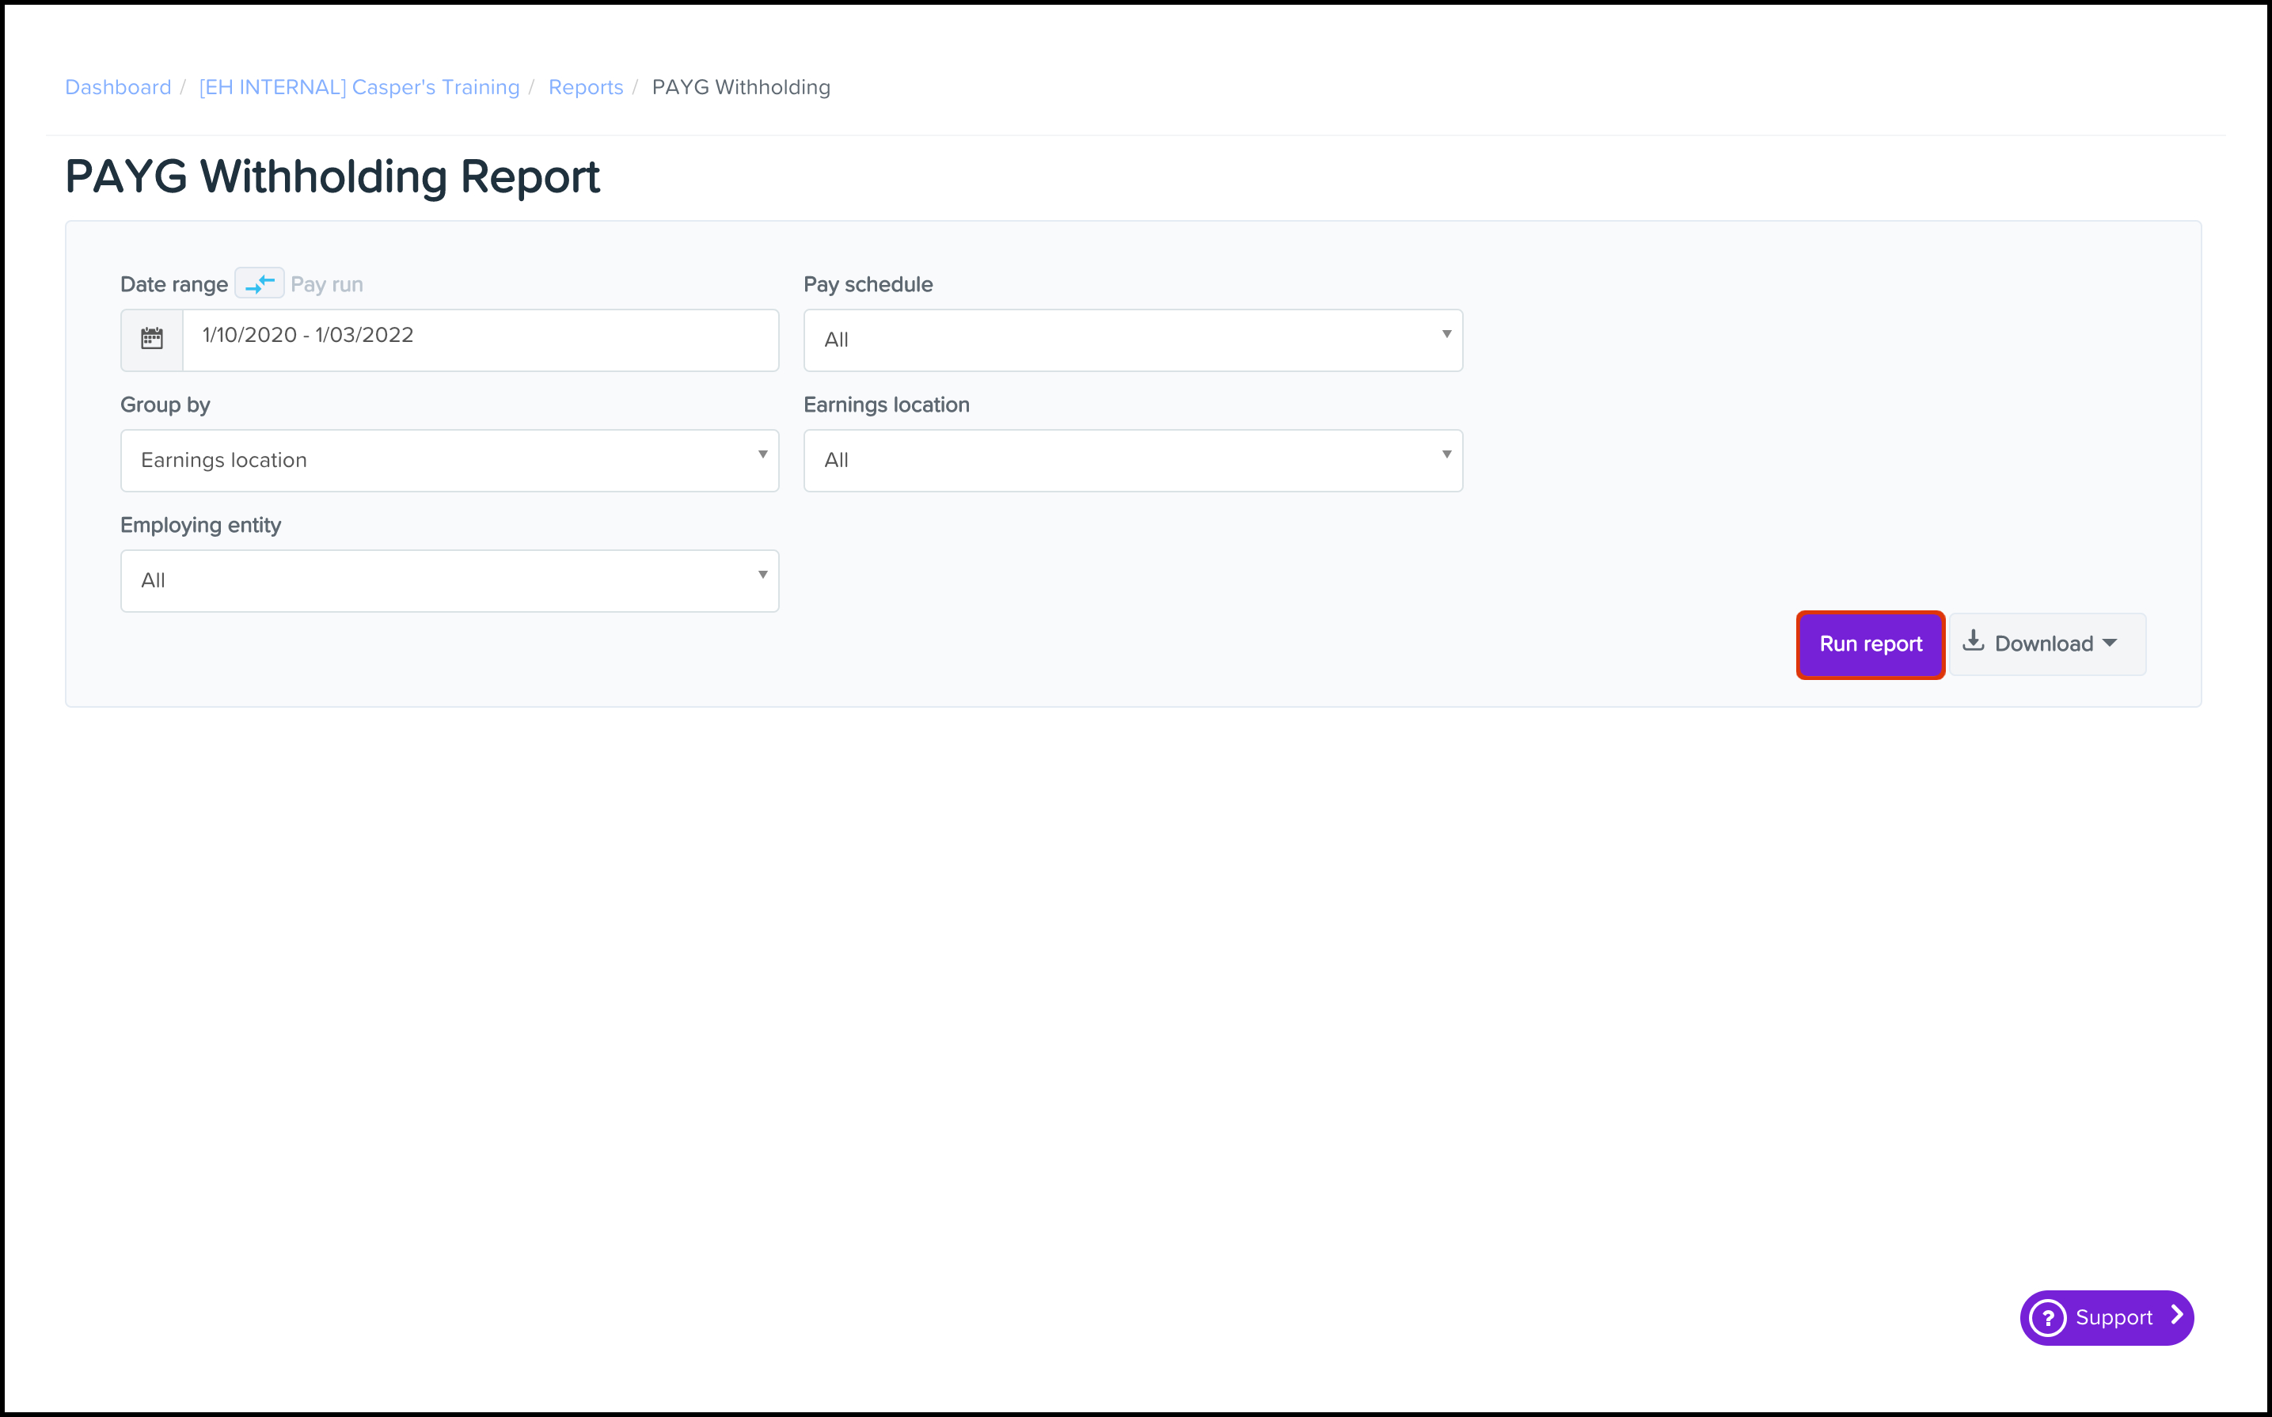This screenshot has height=1417, width=2272.
Task: Open the Download menu caret
Action: coord(2110,644)
